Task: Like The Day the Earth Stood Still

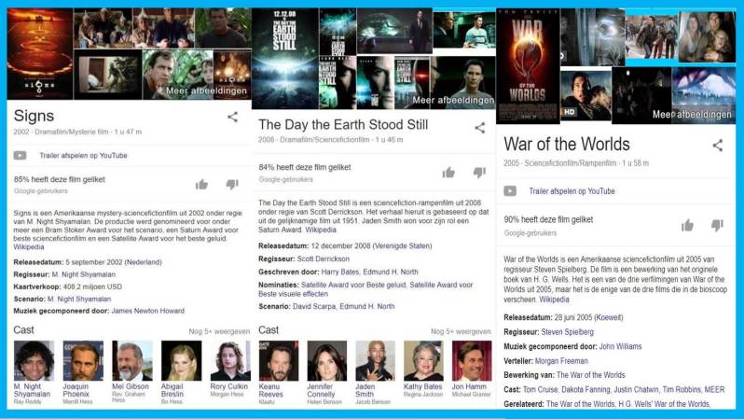Action: pos(448,173)
